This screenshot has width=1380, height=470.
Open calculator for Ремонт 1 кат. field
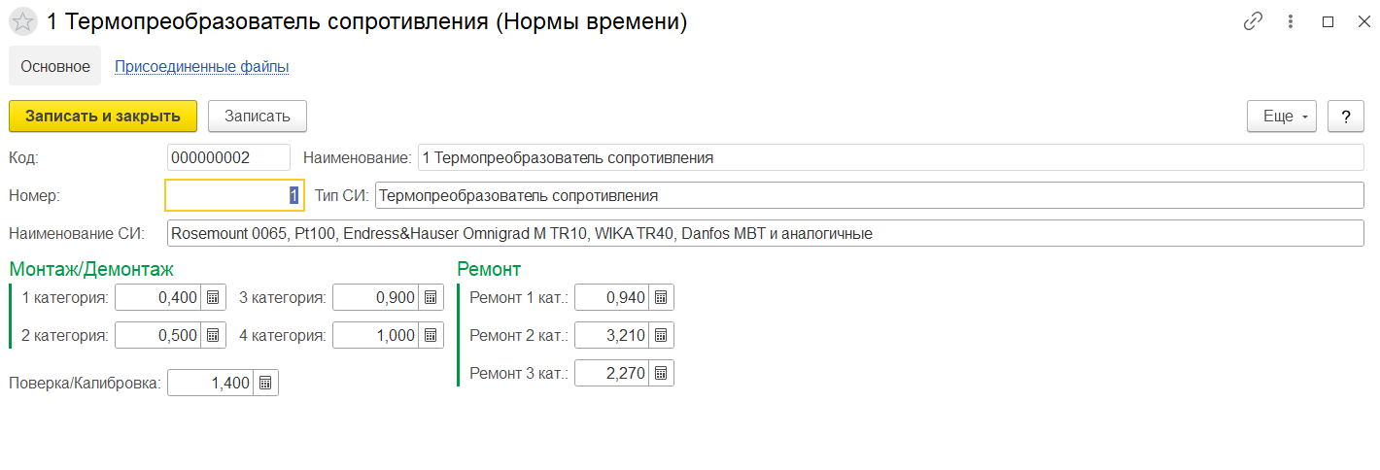click(661, 297)
